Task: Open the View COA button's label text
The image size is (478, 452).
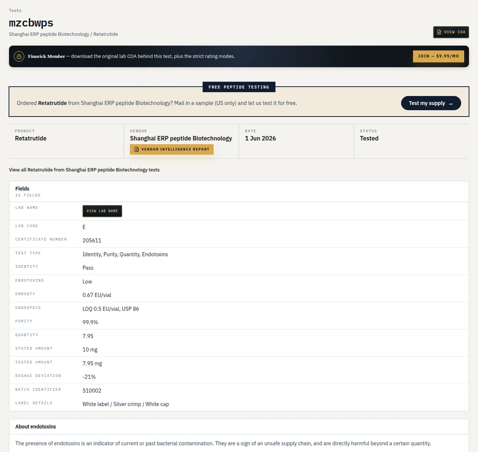Action: coord(455,32)
